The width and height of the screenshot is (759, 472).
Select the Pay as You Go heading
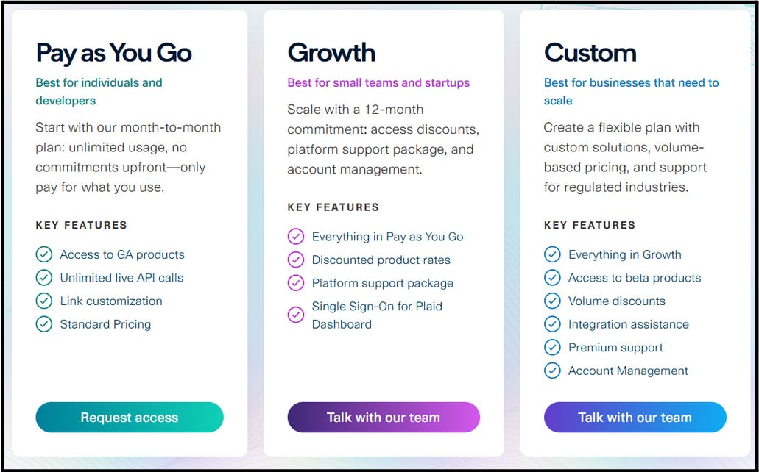(114, 53)
